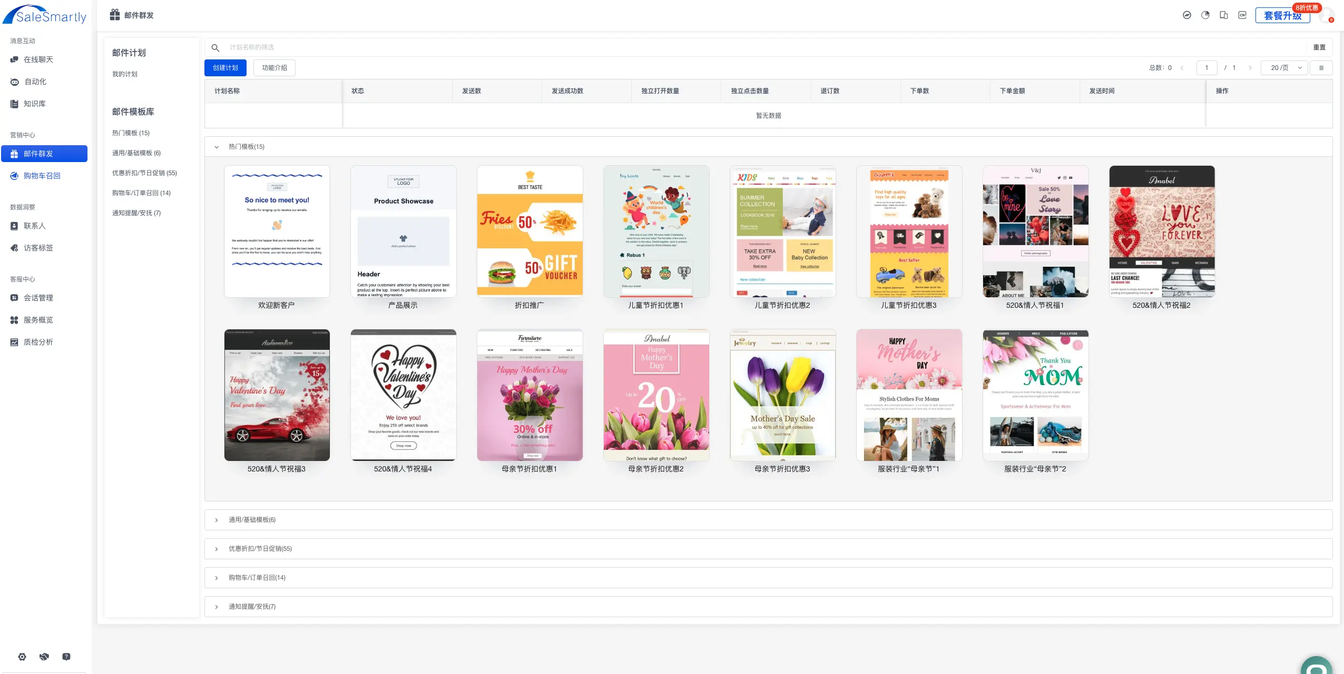Click the 创建计划 button
This screenshot has height=674, width=1344.
point(225,68)
